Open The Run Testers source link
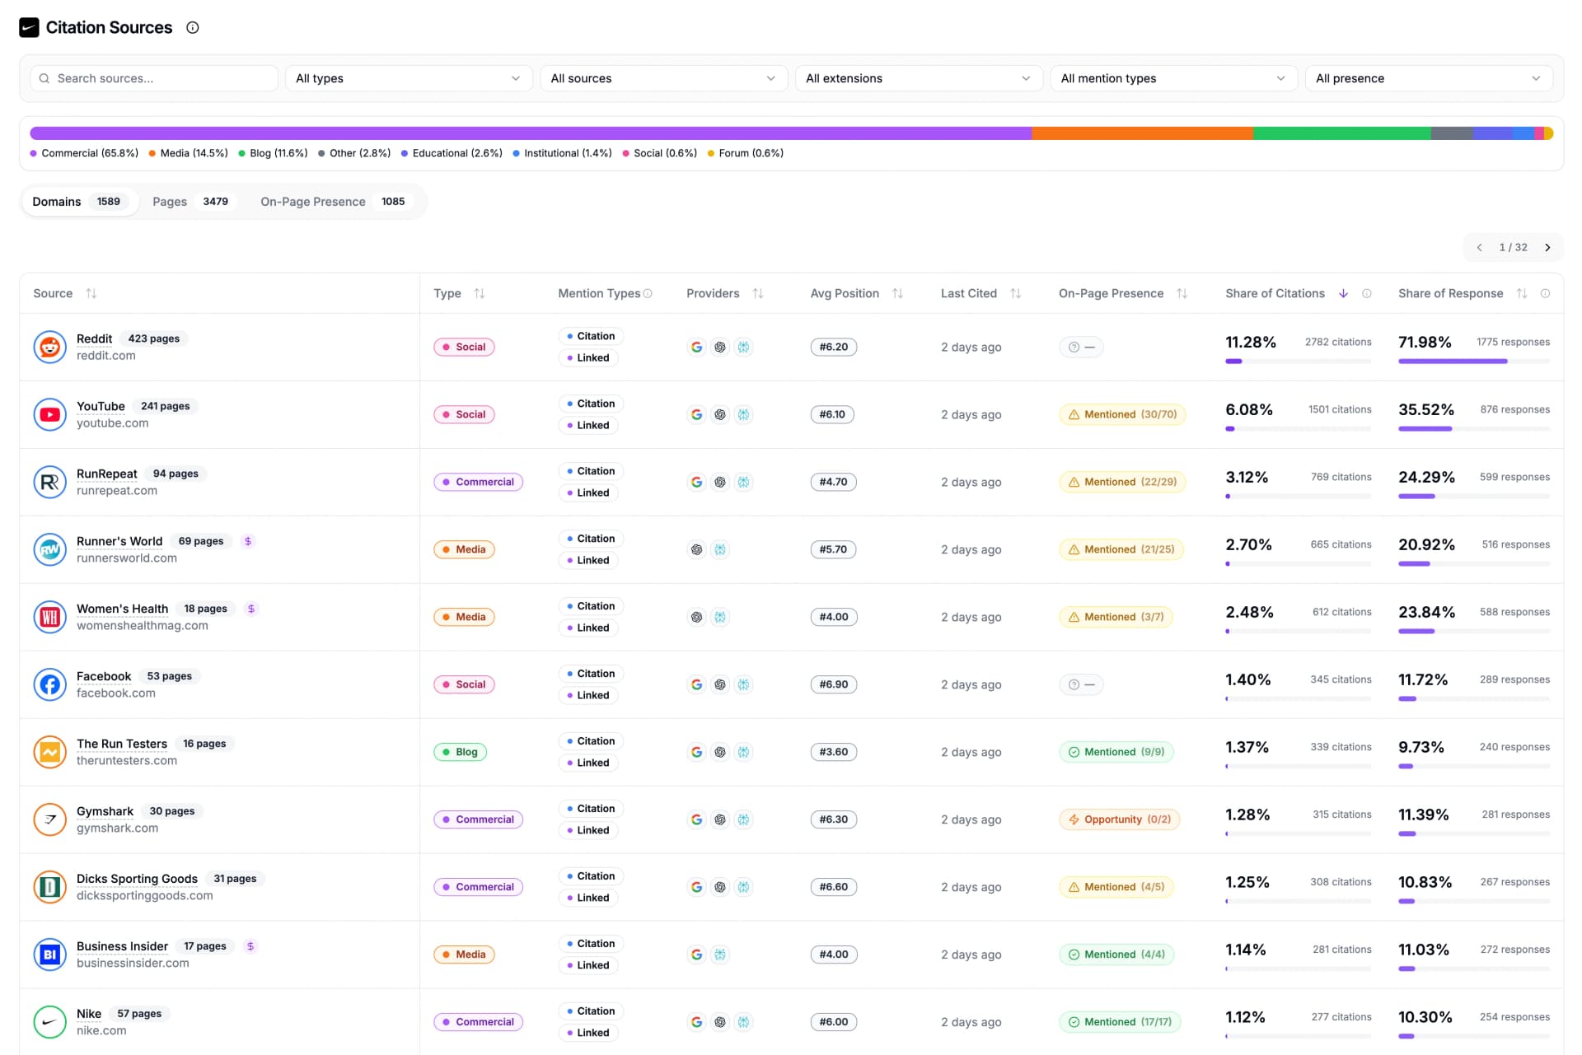Viewport: 1582px width, 1055px height. pos(122,744)
